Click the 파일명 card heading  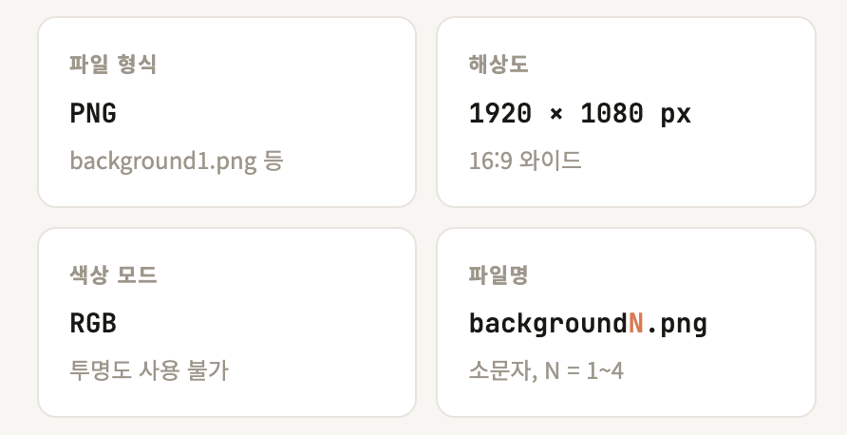499,275
